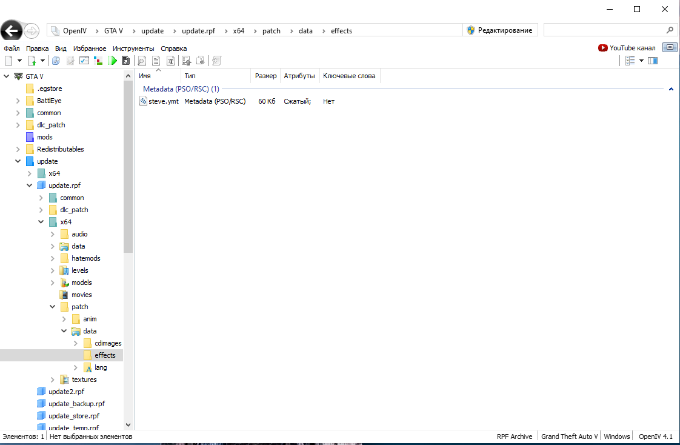Expand the textures folder in tree
The height and width of the screenshot is (445, 680).
pos(53,380)
